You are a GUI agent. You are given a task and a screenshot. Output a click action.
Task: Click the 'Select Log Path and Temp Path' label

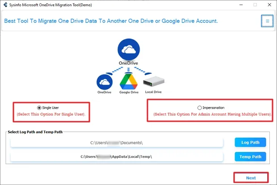tap(35, 132)
